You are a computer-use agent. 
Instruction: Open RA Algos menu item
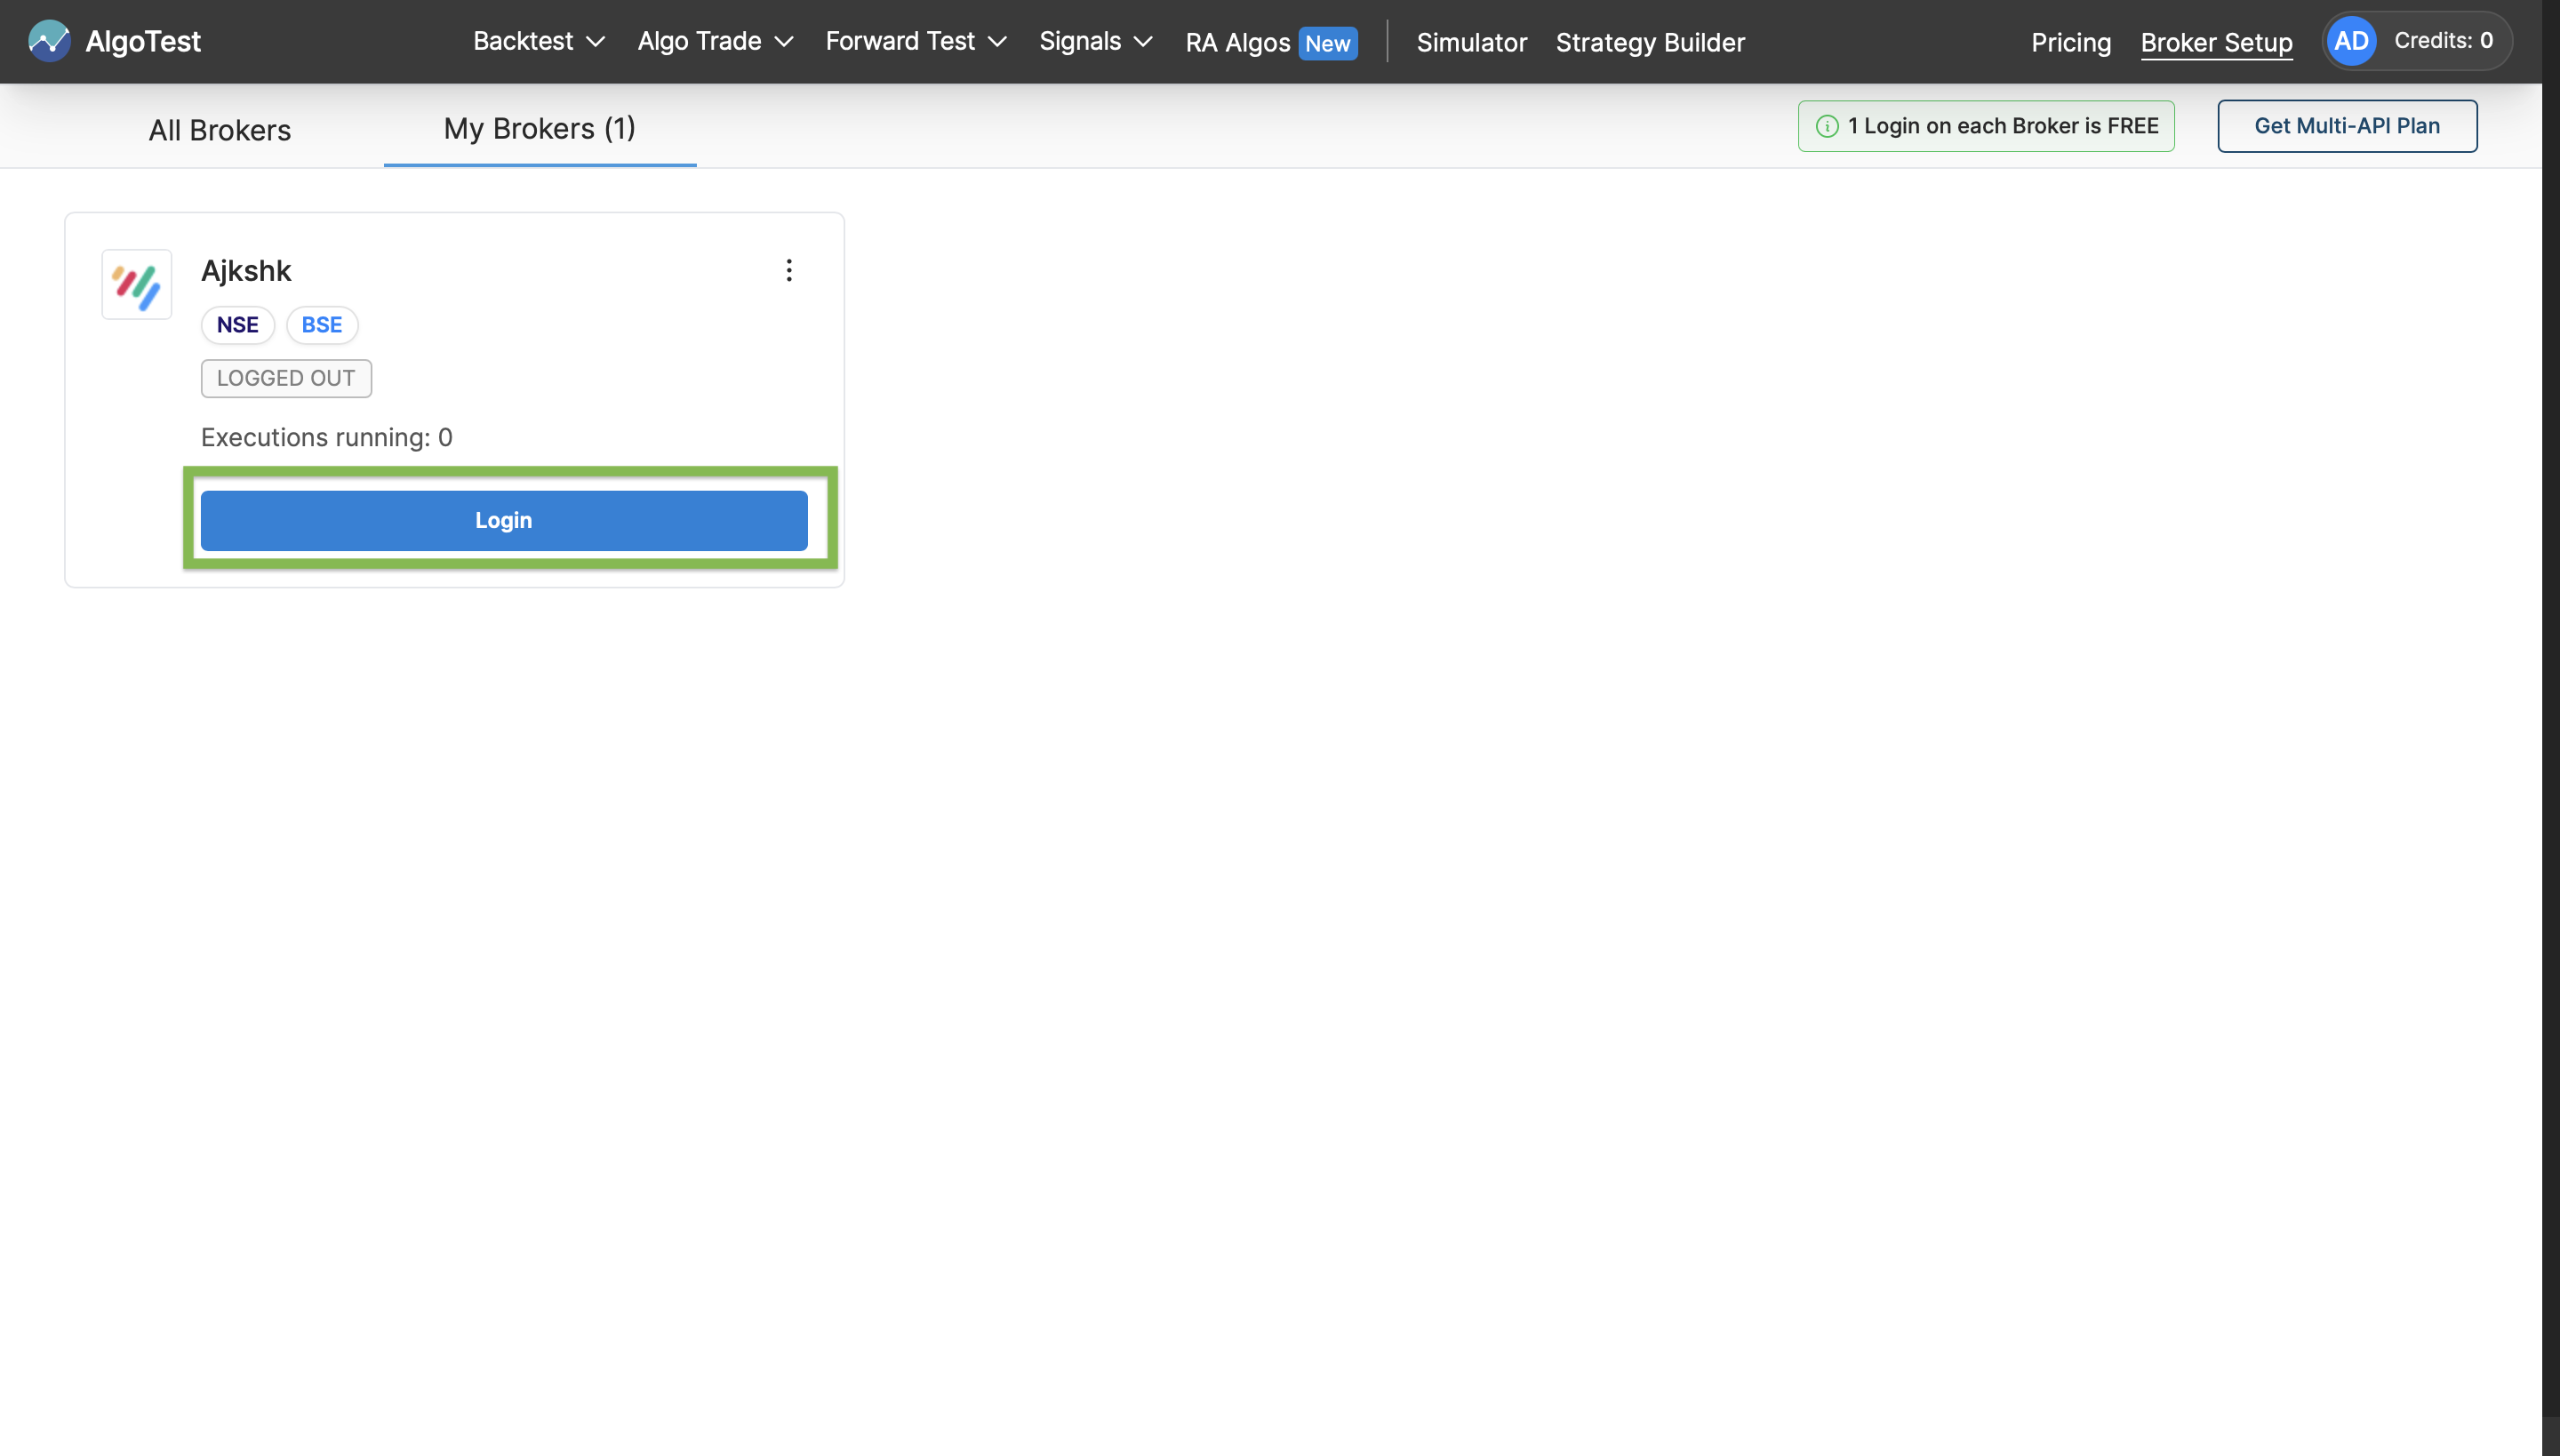[x=1238, y=42]
